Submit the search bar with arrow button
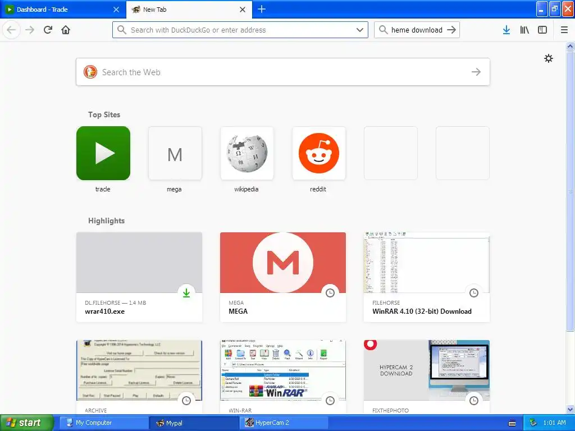This screenshot has height=431, width=575. click(x=452, y=30)
